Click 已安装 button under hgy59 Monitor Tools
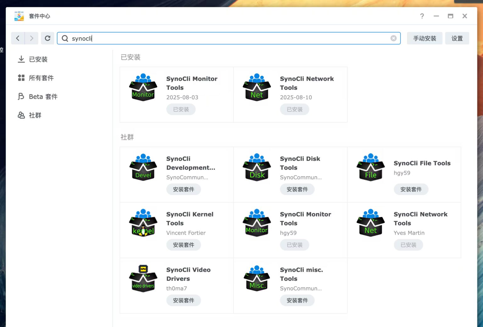The width and height of the screenshot is (483, 327). pos(295,245)
